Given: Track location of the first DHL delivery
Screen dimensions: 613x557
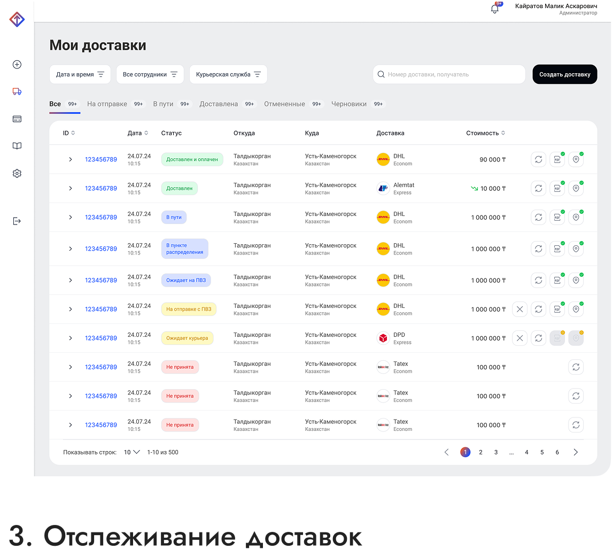Looking at the screenshot, I should click(x=576, y=160).
